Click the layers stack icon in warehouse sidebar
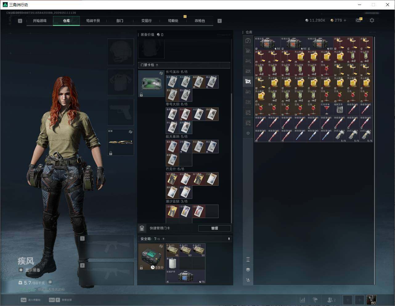395x306 pixels. coord(248,270)
